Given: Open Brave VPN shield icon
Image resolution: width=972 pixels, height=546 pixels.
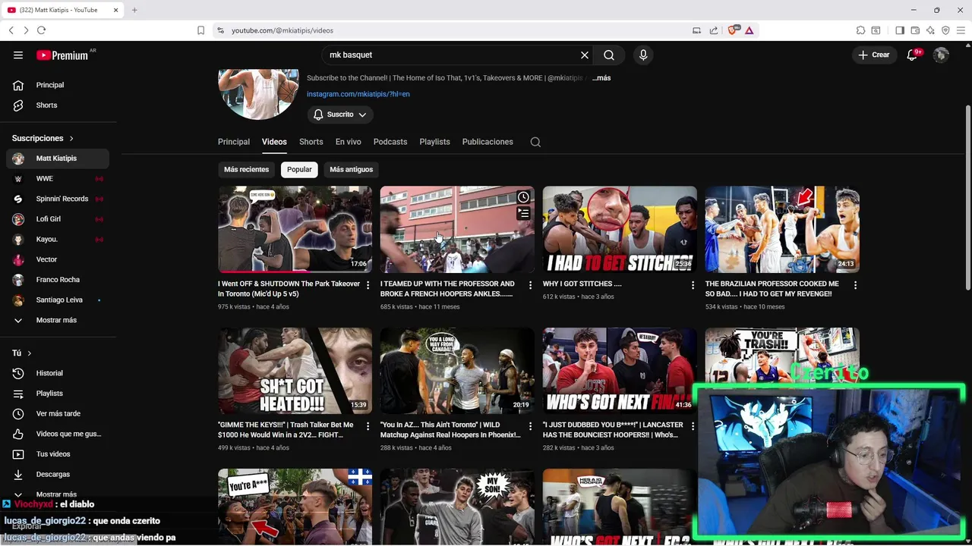Looking at the screenshot, I should pyautogui.click(x=945, y=30).
